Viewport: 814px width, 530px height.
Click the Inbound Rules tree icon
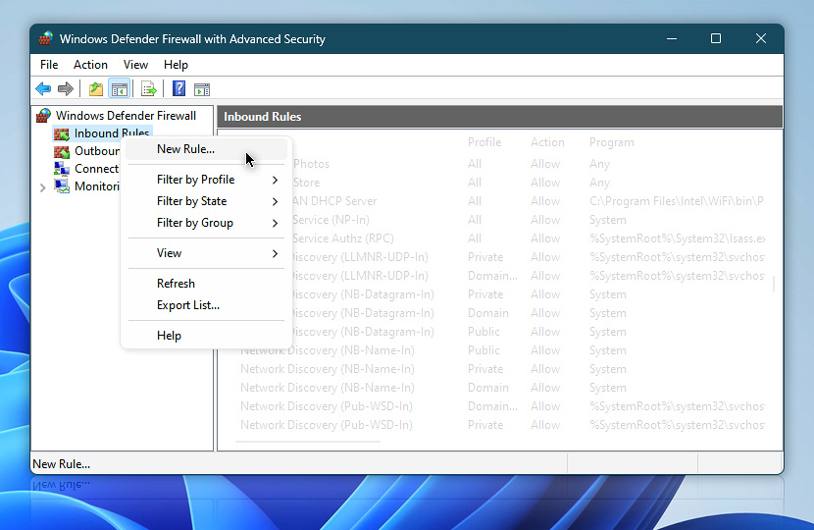(62, 134)
